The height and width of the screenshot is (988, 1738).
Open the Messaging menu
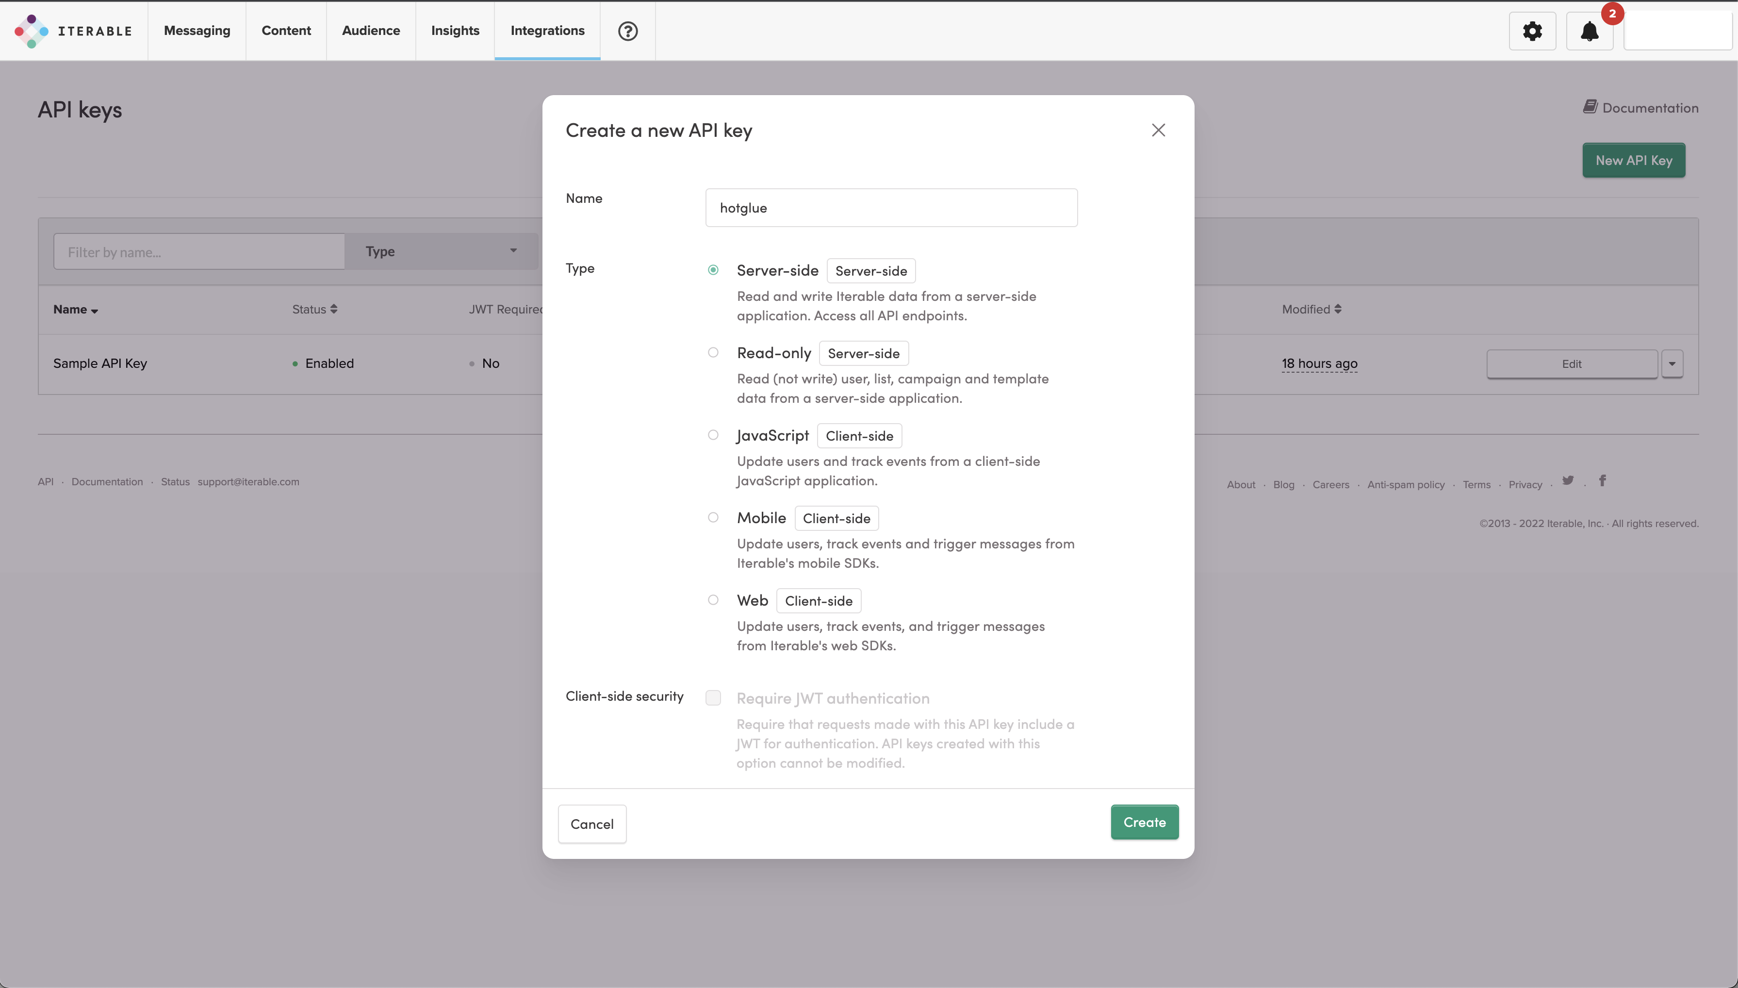[x=197, y=31]
